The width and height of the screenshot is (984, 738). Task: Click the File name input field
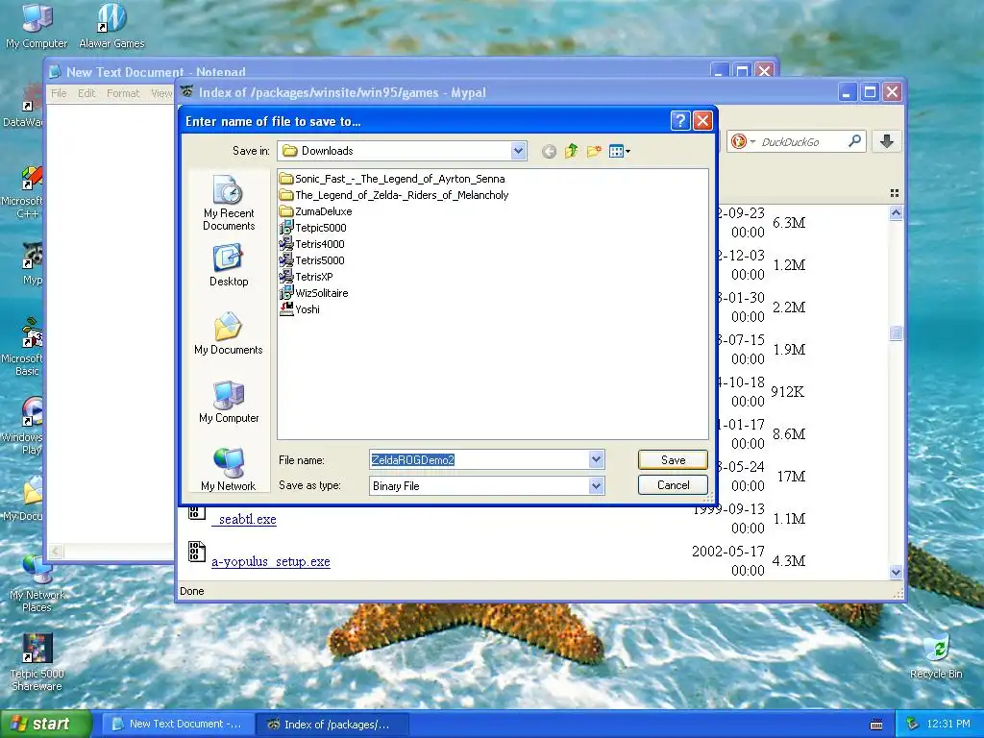pos(480,460)
